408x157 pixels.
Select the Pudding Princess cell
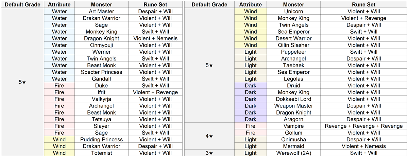[101, 139]
